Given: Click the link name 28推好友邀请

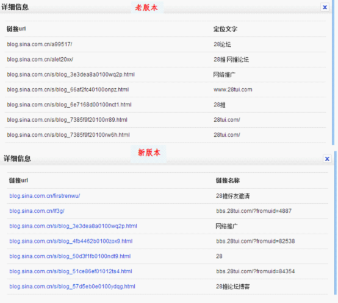Looking at the screenshot, I should click(x=233, y=196).
